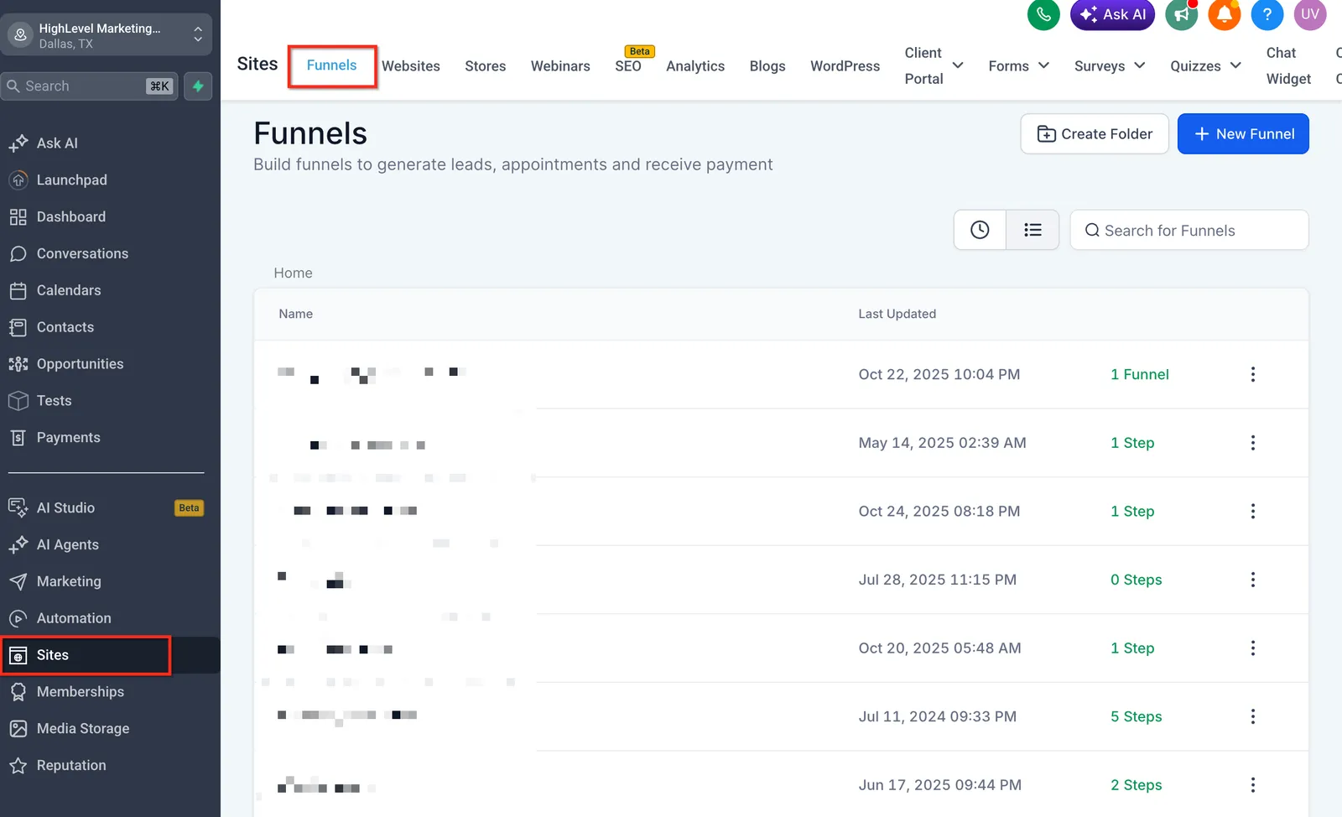Switch to the Webinars tab

pos(560,66)
